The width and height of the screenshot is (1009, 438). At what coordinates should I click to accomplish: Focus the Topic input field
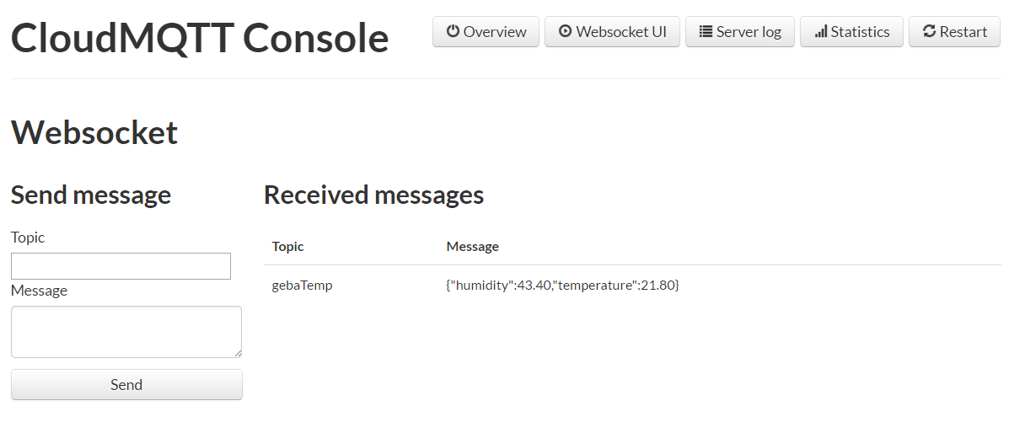click(121, 266)
